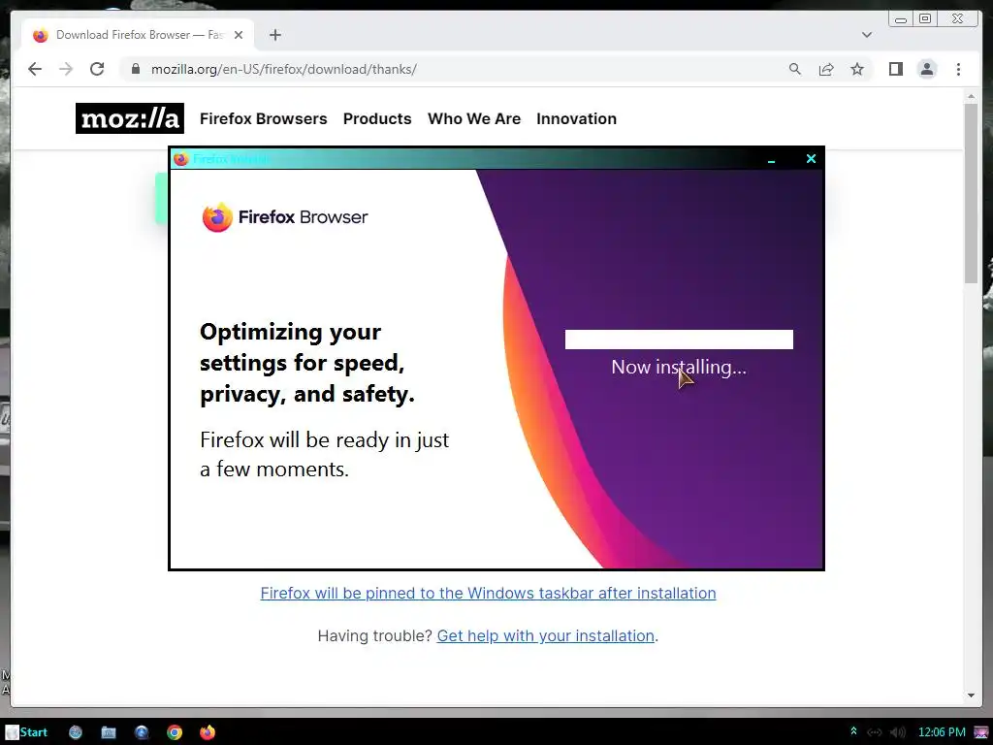Open Chrome three-dot menu
Screen dimensions: 993x745
point(958,69)
